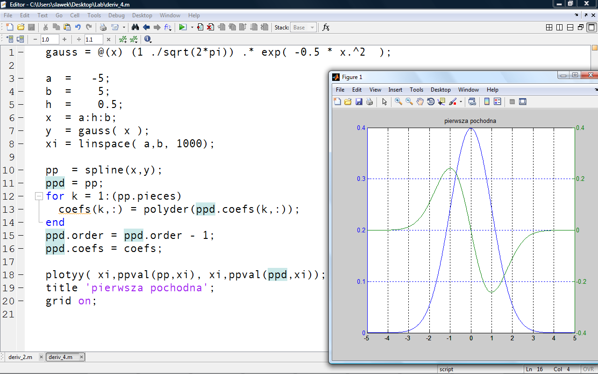The height and width of the screenshot is (374, 598).
Task: Set or clear breakpoint icon
Action: point(200,28)
